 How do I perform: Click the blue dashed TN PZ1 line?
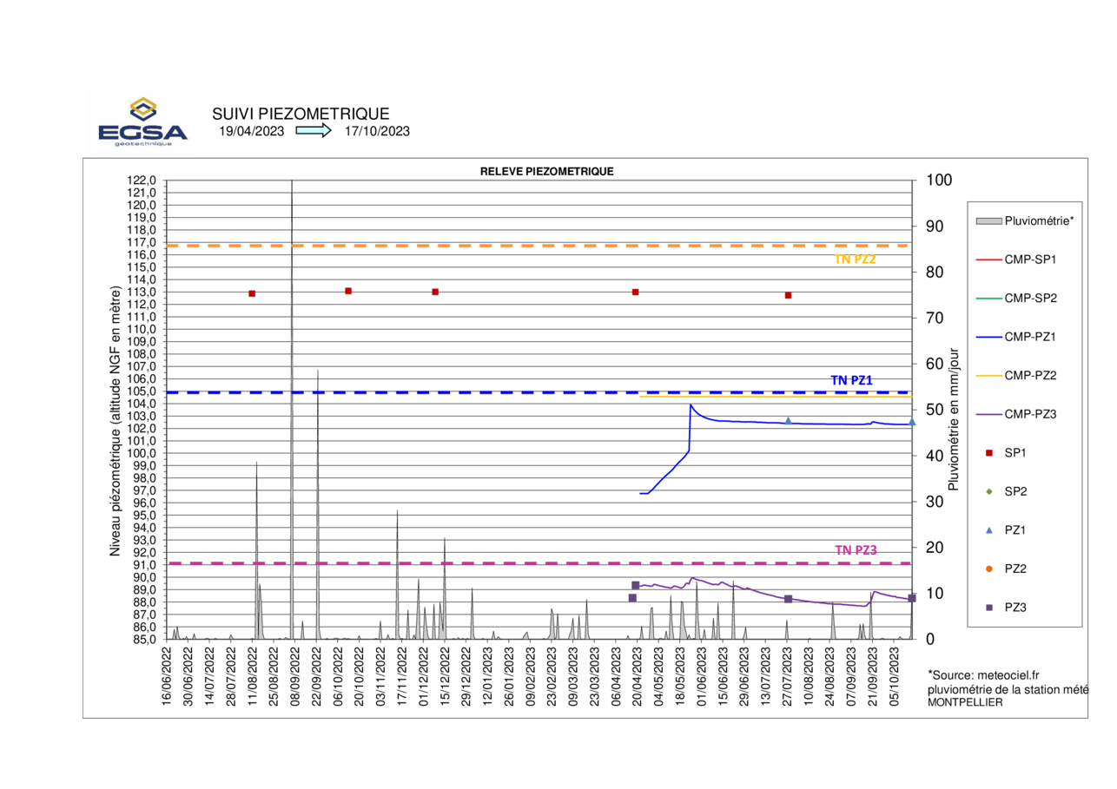(539, 392)
